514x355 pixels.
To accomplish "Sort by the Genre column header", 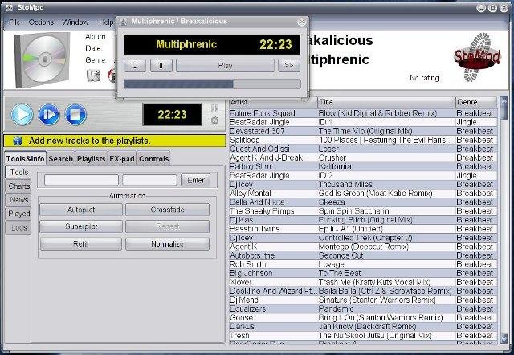I will point(476,102).
